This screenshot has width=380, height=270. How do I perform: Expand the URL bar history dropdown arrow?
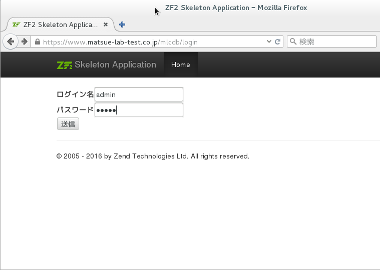pos(269,42)
